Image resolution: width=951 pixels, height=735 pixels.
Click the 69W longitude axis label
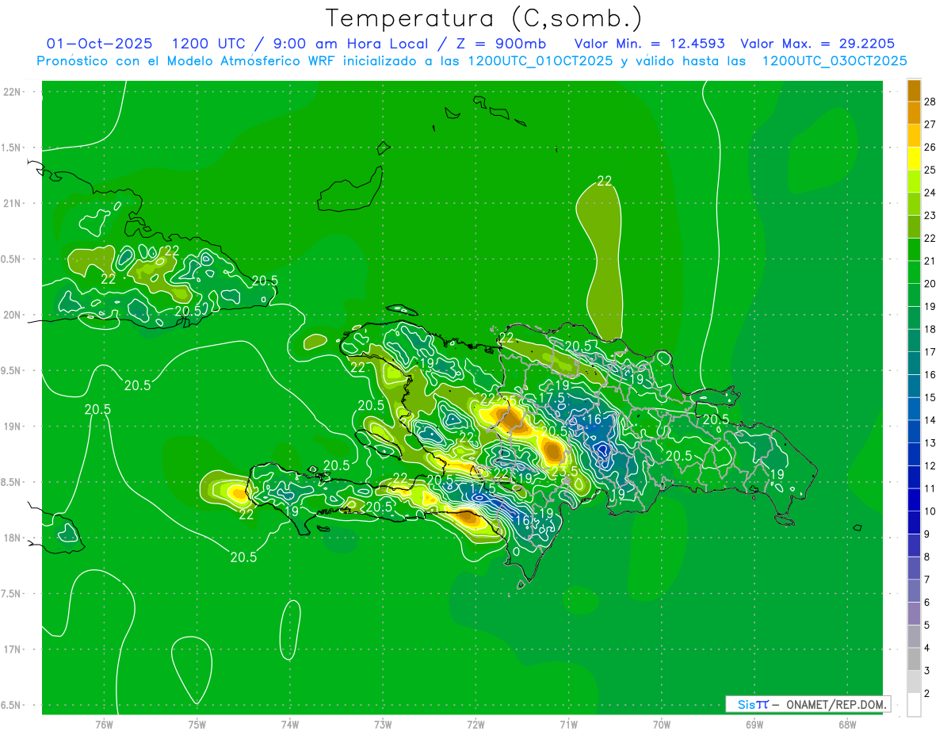point(754,725)
